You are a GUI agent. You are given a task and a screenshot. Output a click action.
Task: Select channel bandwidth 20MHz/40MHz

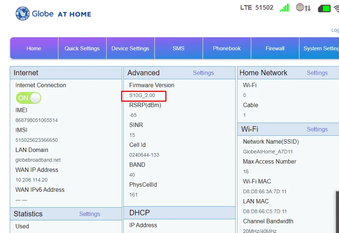[260, 231]
